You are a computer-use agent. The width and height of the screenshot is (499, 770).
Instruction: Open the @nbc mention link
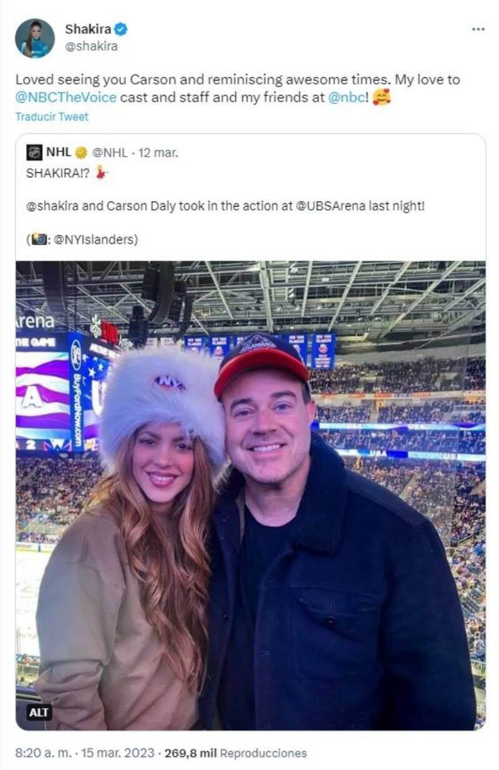(x=346, y=98)
